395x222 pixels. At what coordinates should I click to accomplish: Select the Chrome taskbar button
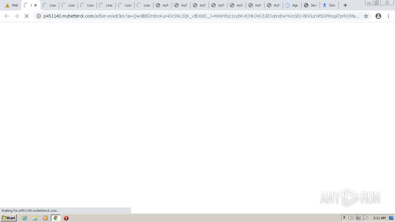56,218
